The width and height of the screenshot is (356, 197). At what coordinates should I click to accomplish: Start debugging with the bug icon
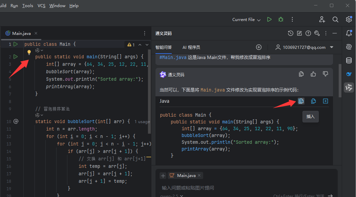point(281,20)
